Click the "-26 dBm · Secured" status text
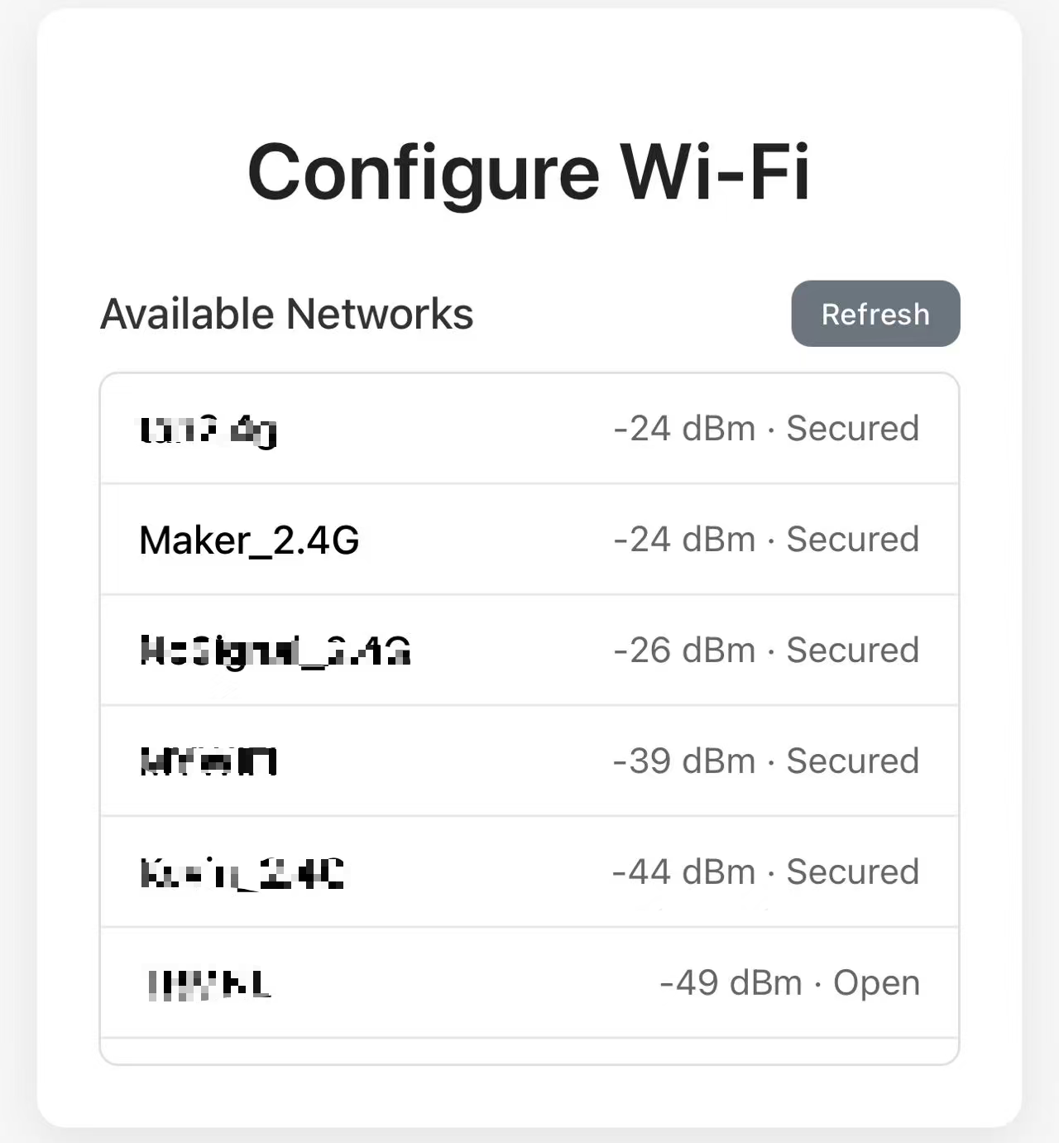 point(766,651)
